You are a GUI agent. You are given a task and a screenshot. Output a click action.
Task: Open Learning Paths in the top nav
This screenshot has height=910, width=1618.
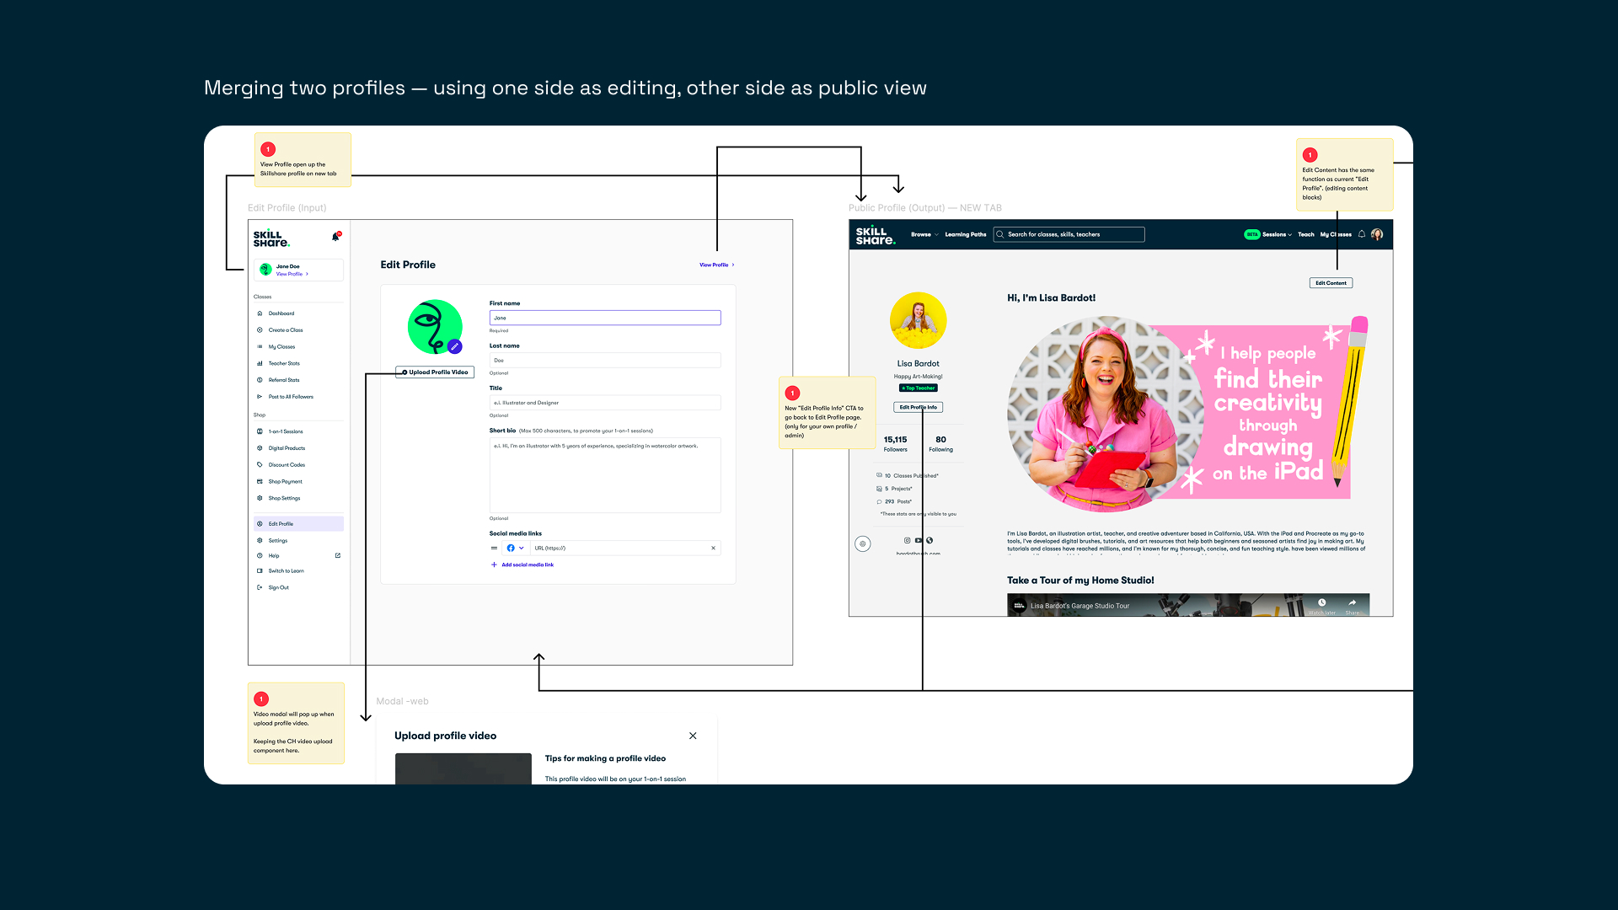click(966, 235)
